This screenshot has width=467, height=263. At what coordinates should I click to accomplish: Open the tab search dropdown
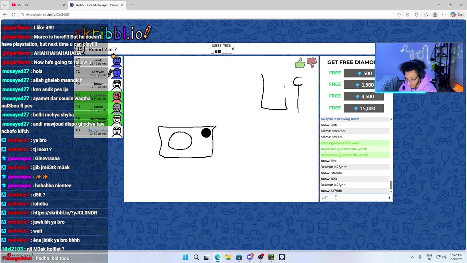click(x=5, y=5)
